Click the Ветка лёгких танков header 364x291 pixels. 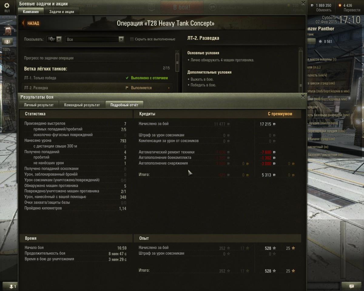tap(46, 69)
